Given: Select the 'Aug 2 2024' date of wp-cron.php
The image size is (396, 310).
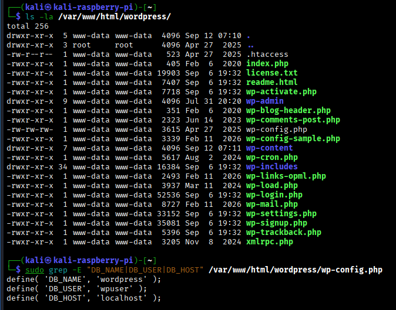Looking at the screenshot, I should 213,158.
